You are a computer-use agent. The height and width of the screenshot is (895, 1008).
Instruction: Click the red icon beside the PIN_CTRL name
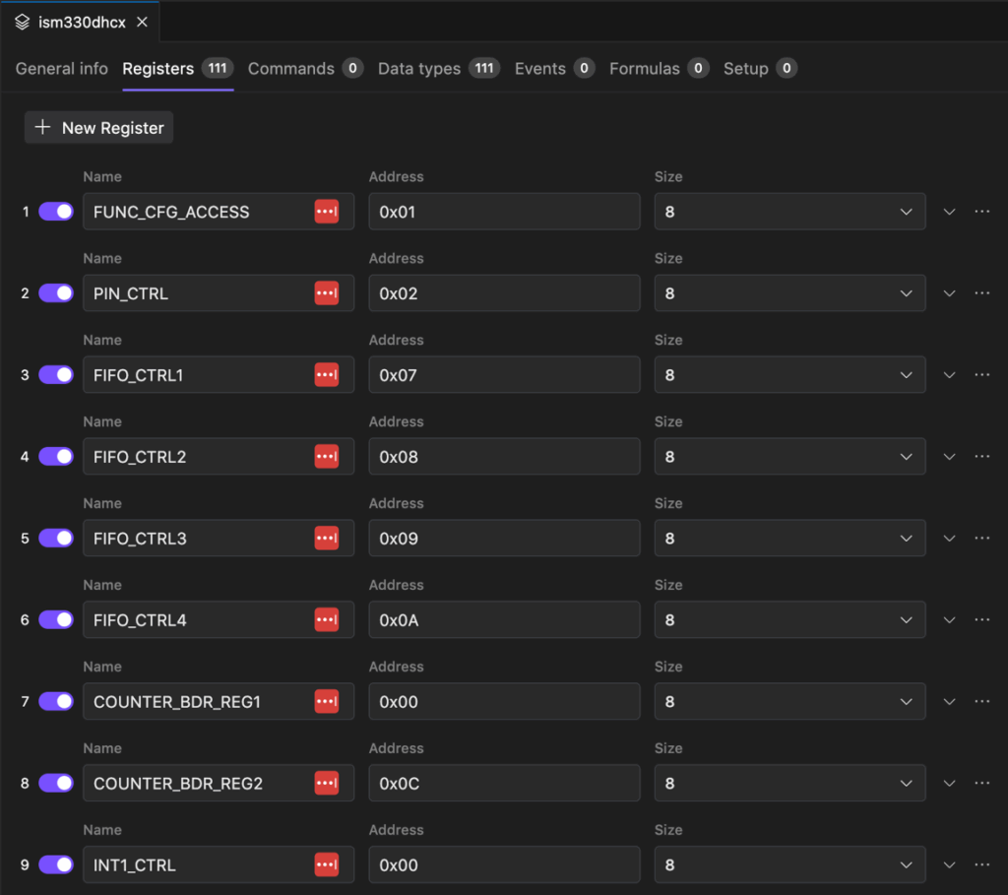(x=326, y=293)
